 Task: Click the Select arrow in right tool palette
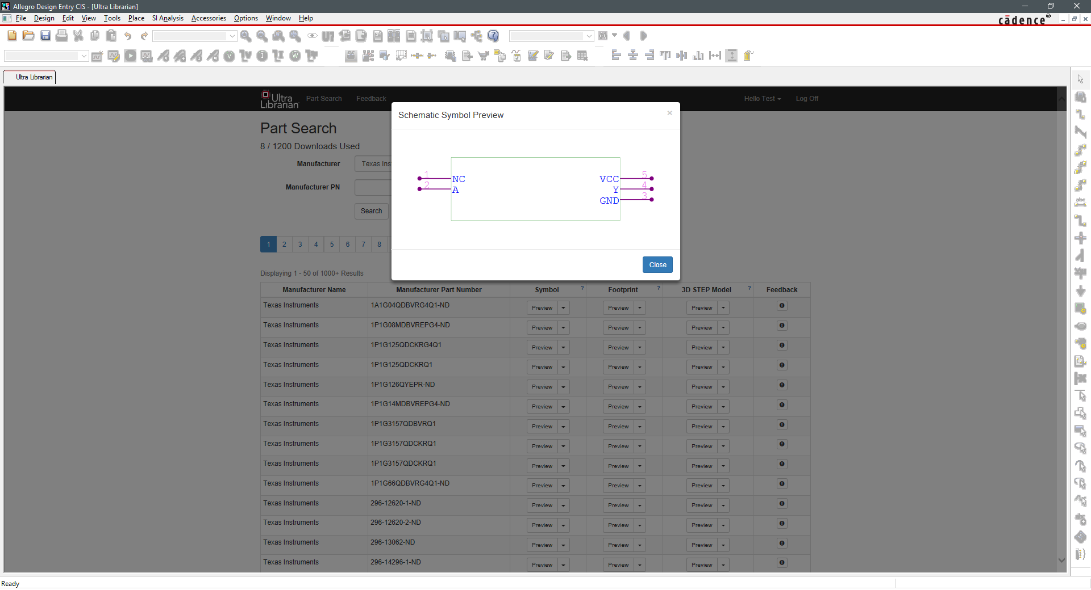pos(1080,79)
